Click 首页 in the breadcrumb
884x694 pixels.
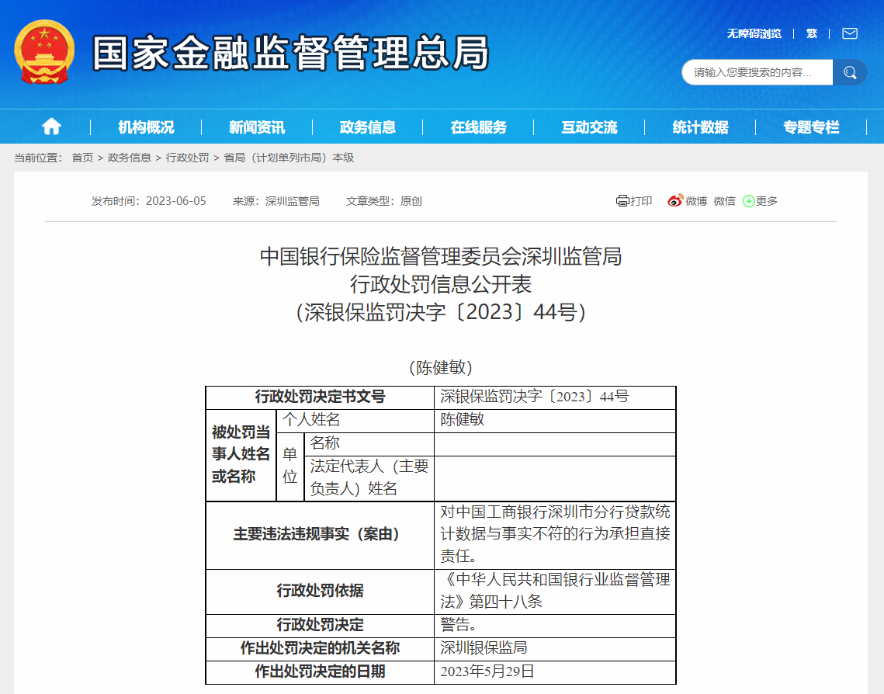pyautogui.click(x=82, y=158)
